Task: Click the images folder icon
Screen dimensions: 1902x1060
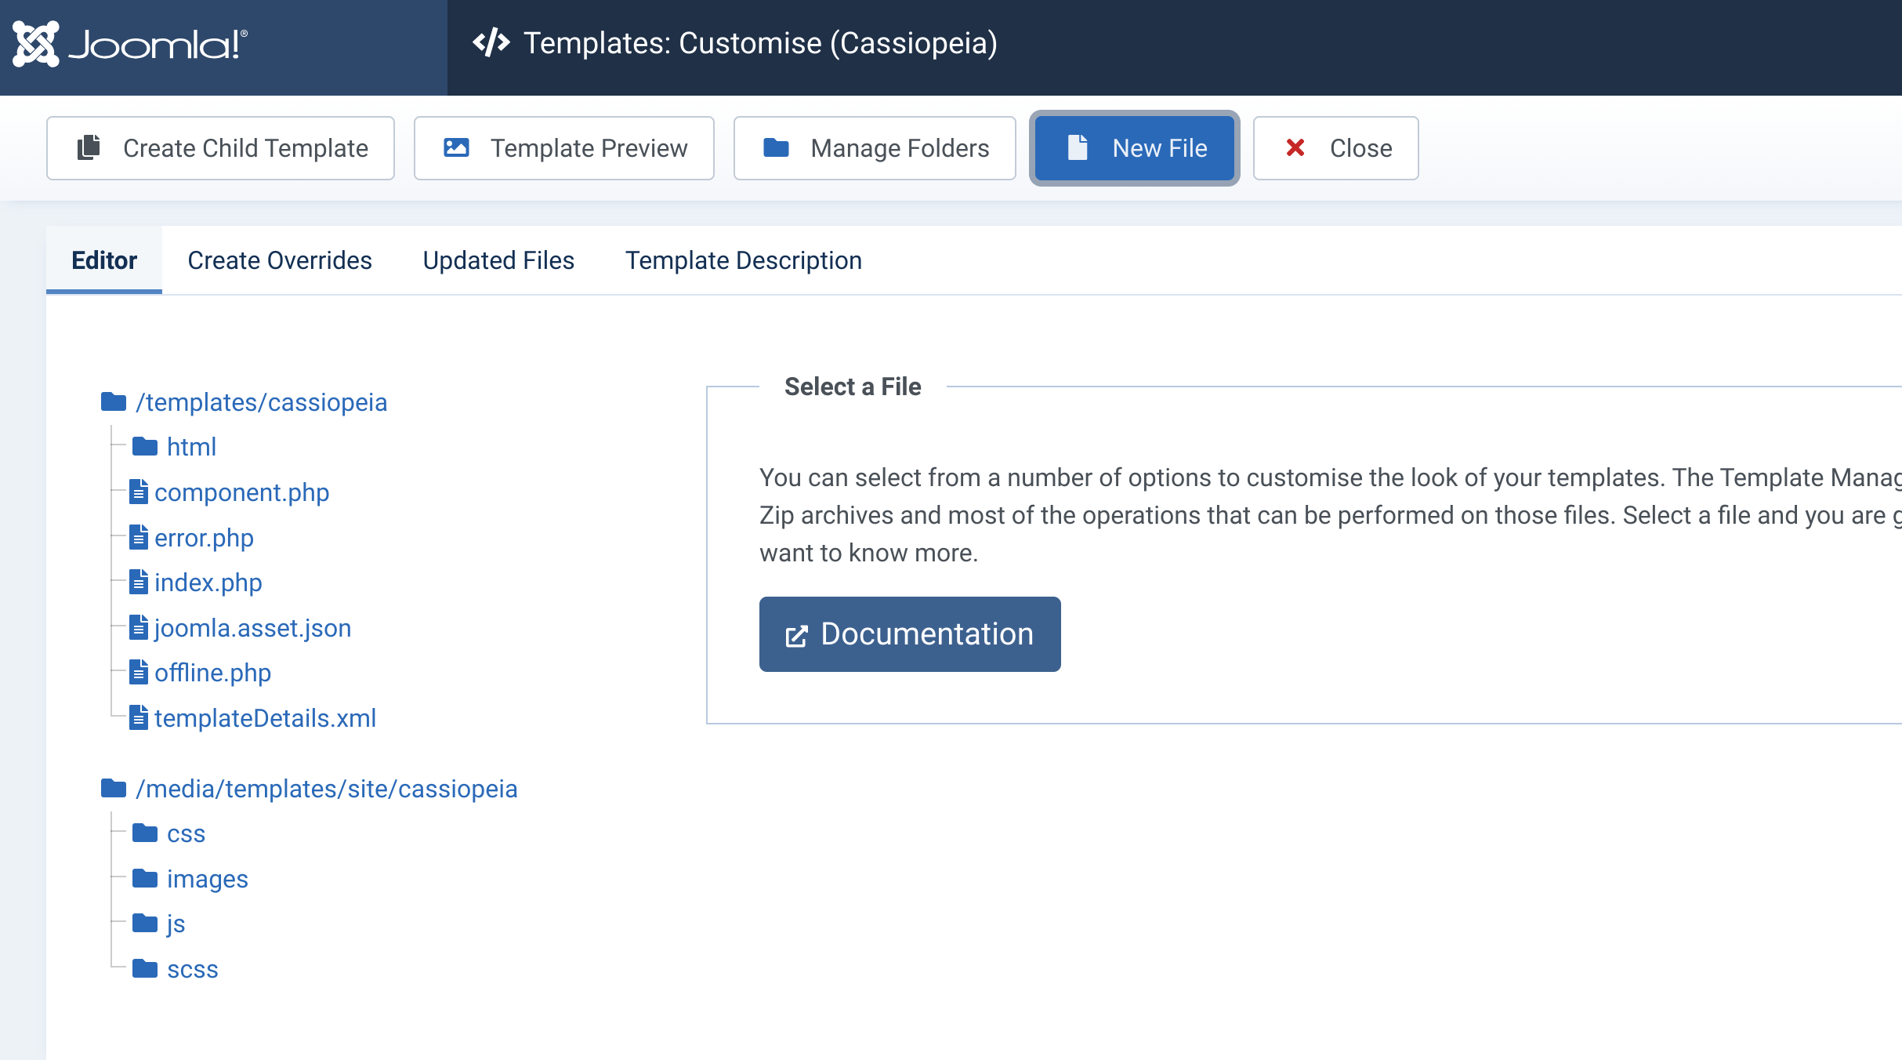Action: (x=145, y=878)
